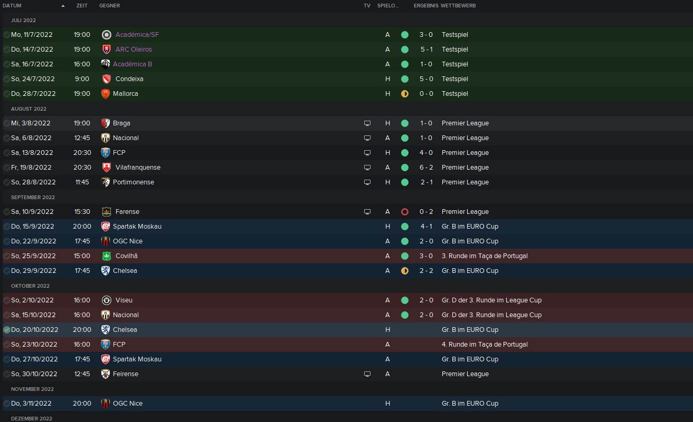Image resolution: width=693 pixels, height=422 pixels.
Task: Sort by the Datum column arrow
Action: pyautogui.click(x=63, y=6)
